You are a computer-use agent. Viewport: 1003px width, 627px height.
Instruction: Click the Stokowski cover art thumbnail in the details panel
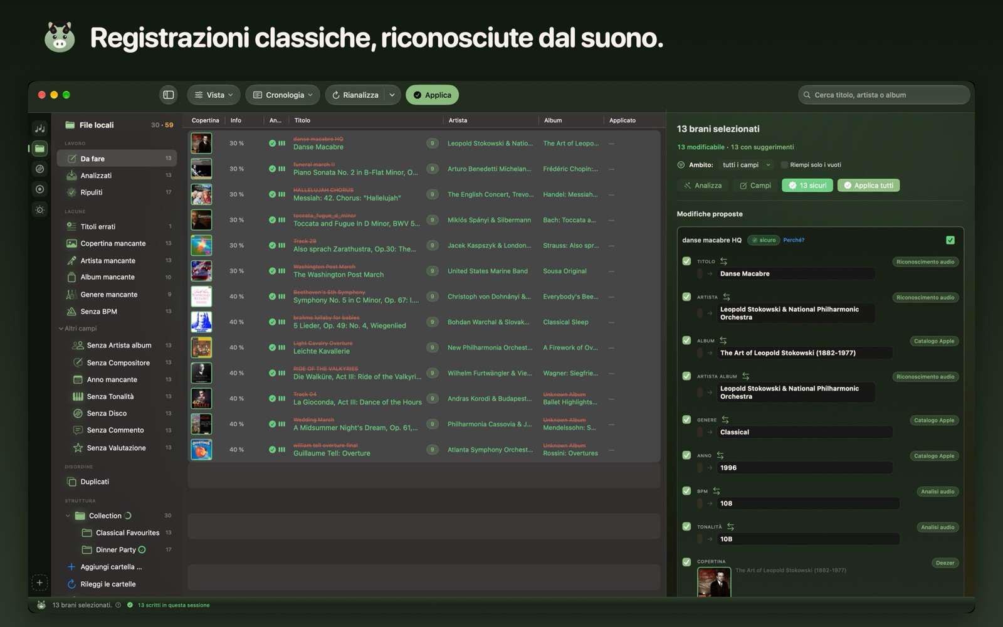(714, 582)
